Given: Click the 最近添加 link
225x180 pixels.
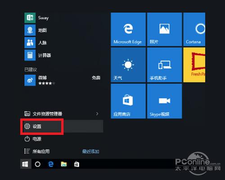Looking at the screenshot, I should point(90,152).
